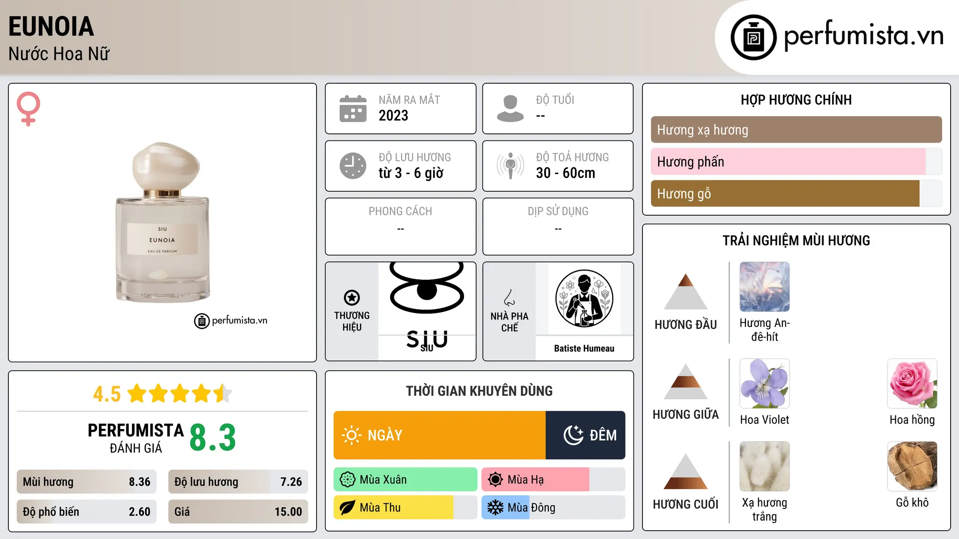The height and width of the screenshot is (539, 959).
Task: Click the ĐỘ TUỔI label
Action: point(555,100)
